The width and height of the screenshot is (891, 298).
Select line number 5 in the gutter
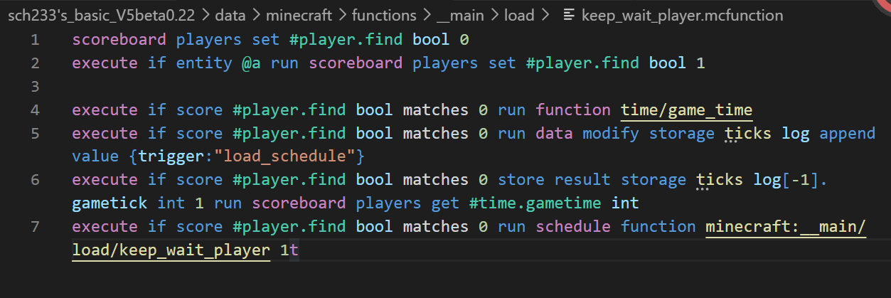(35, 133)
